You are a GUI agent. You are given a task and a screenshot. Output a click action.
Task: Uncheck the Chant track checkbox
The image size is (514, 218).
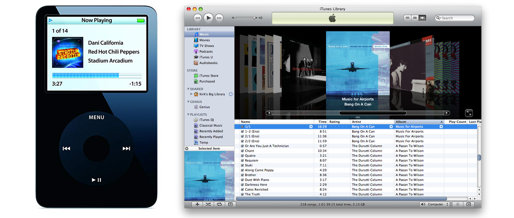pos(242,151)
